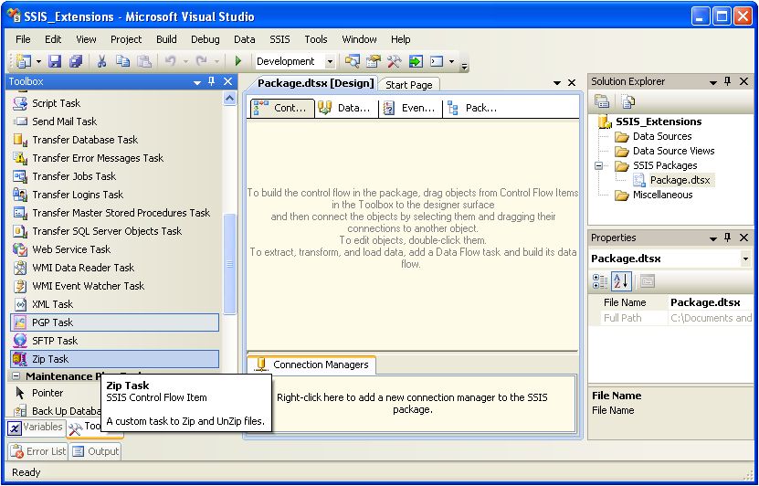
Task: Click the Toolbox hammer-and-wrench toolbar icon
Action: tap(394, 61)
